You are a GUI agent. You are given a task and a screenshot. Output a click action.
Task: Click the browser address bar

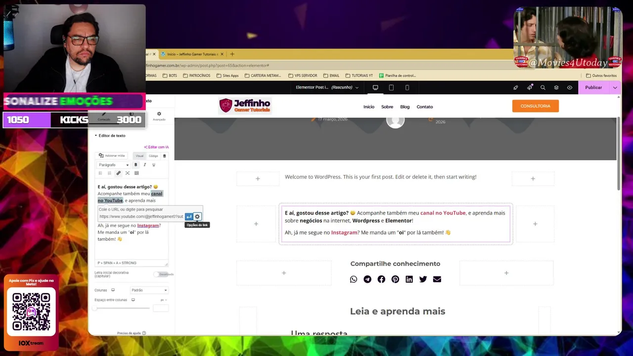(x=329, y=65)
